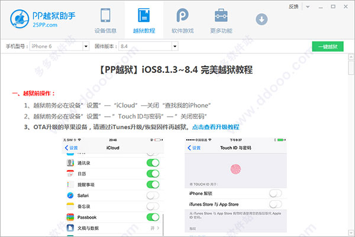355x237 pixels.
Task: Toggle the 提醒事项 reminders switch
Action: (x=153, y=184)
